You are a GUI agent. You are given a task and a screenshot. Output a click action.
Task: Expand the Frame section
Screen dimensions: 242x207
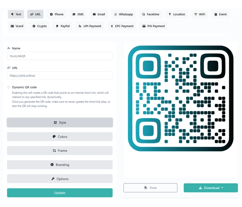(60, 151)
